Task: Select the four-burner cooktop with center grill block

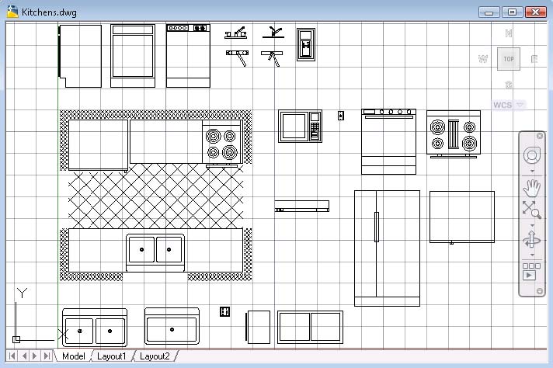Action: click(x=454, y=134)
